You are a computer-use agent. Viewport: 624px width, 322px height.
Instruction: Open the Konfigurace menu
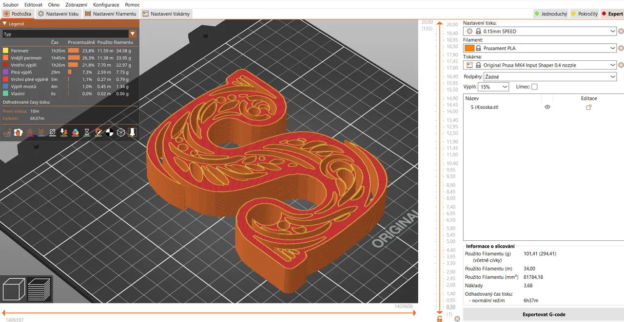coord(106,4)
